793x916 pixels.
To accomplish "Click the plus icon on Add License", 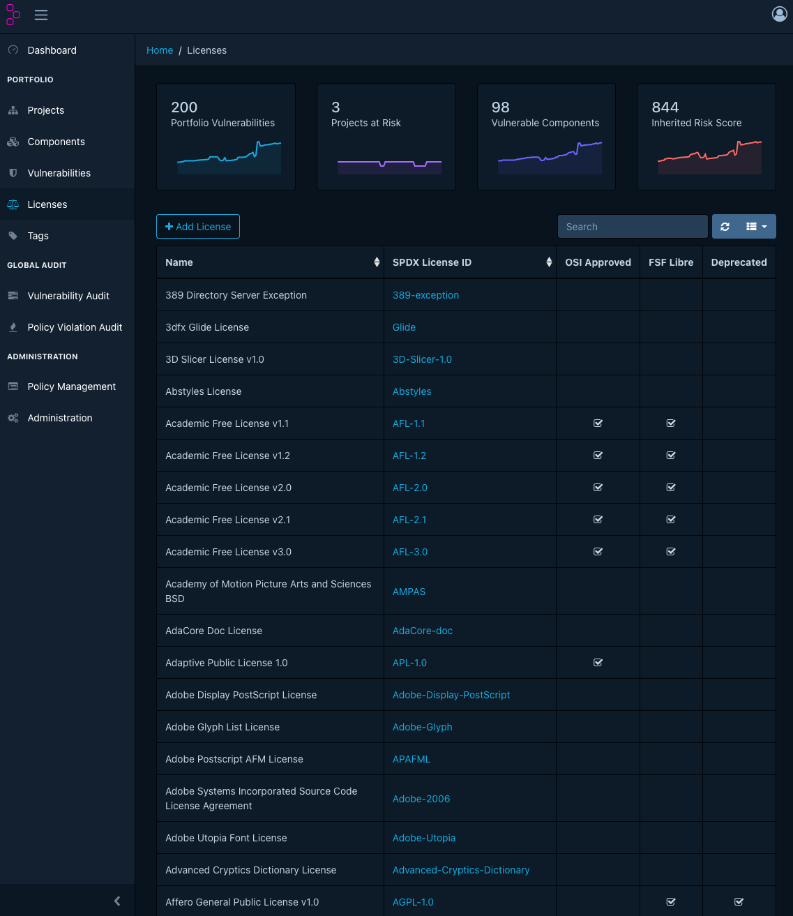I will coord(169,227).
